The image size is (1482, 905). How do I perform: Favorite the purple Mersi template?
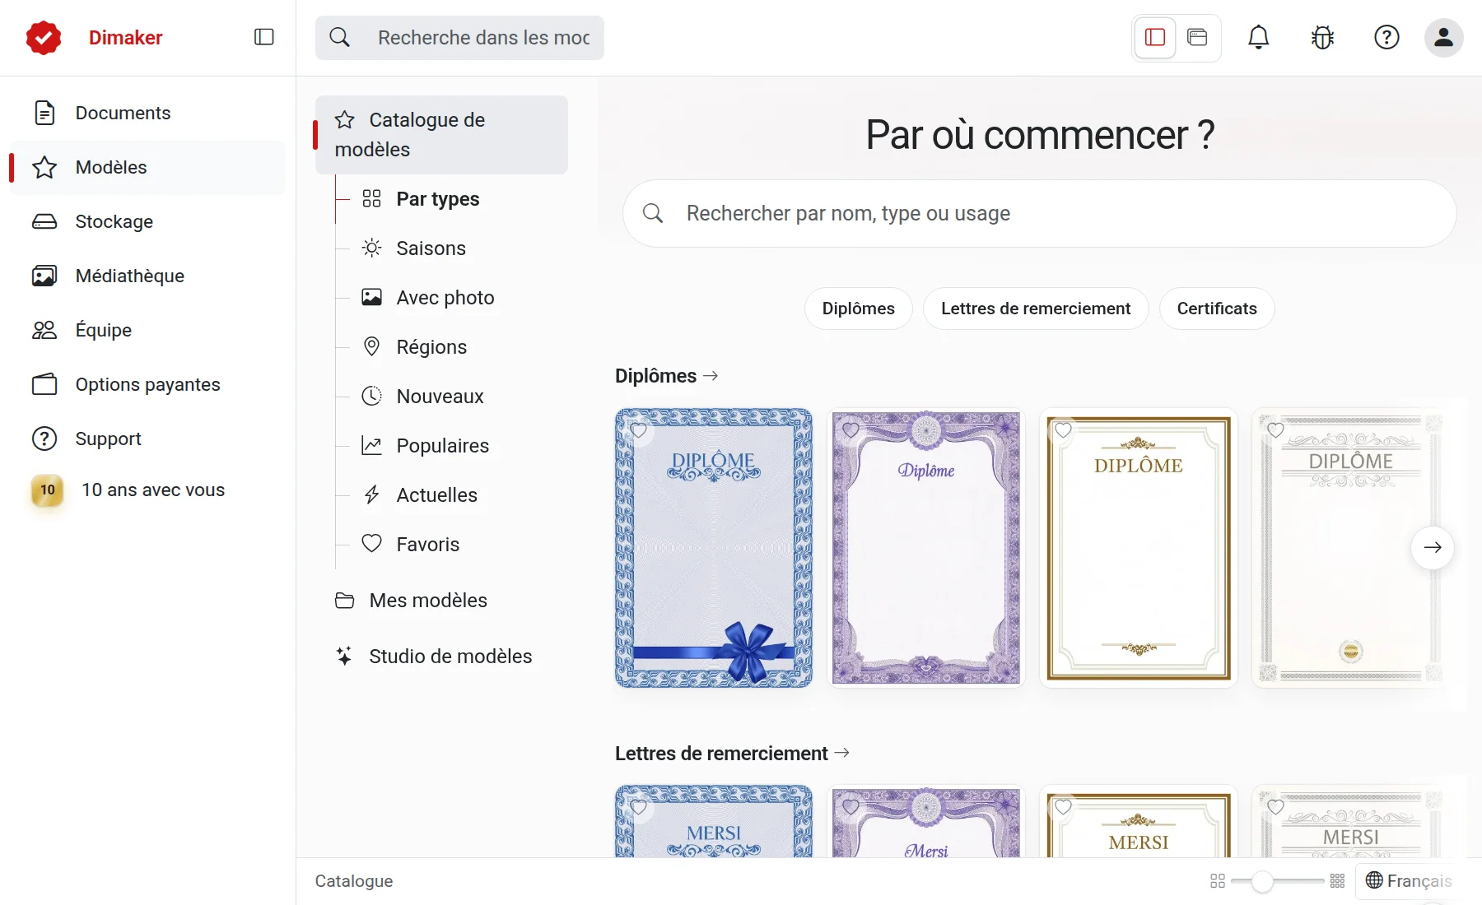(851, 807)
